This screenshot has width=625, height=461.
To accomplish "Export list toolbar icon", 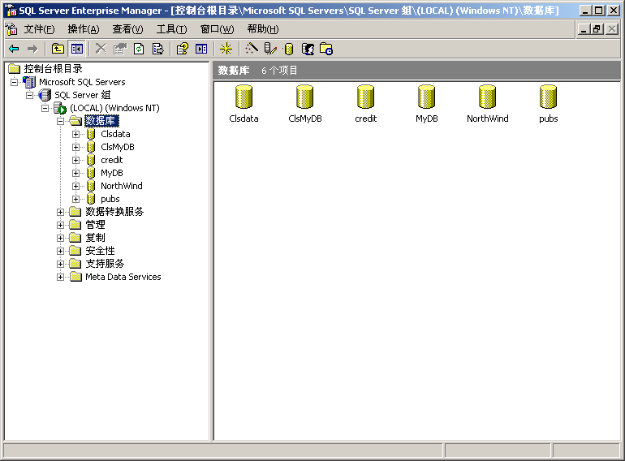I will (157, 49).
